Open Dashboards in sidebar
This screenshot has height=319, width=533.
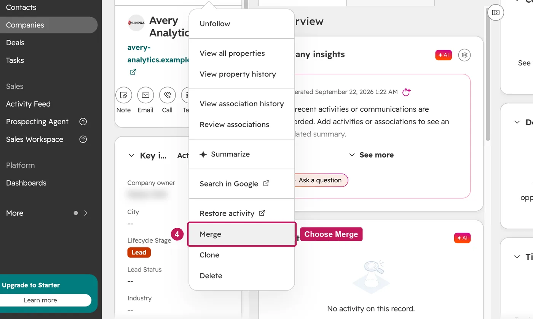pos(49,183)
